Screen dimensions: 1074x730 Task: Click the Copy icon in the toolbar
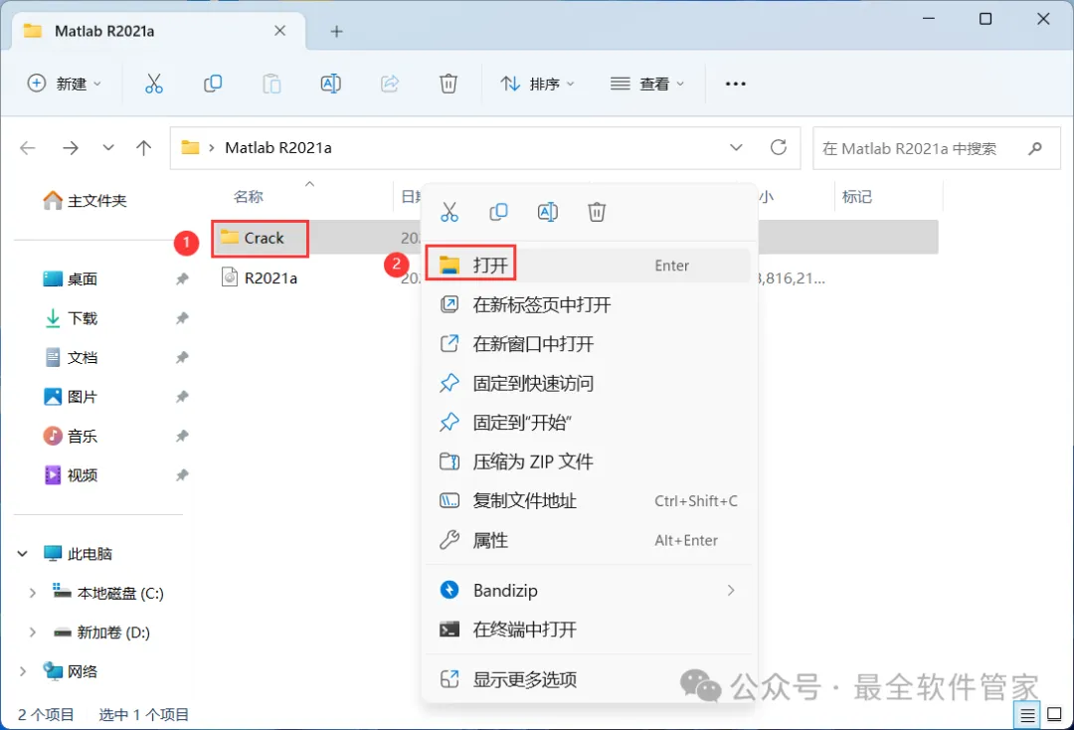[x=213, y=84]
